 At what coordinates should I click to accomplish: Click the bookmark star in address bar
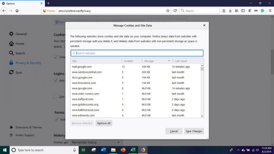pos(168,11)
